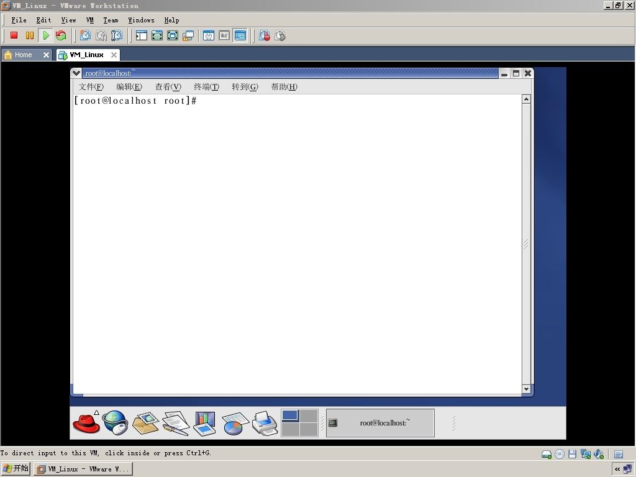Open terminal 终端(T) menu
The width and height of the screenshot is (636, 477).
[206, 87]
